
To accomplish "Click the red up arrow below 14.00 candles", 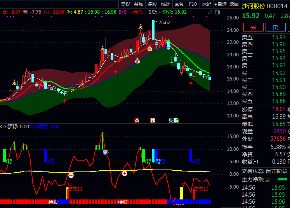I will pyautogui.click(x=65, y=101).
